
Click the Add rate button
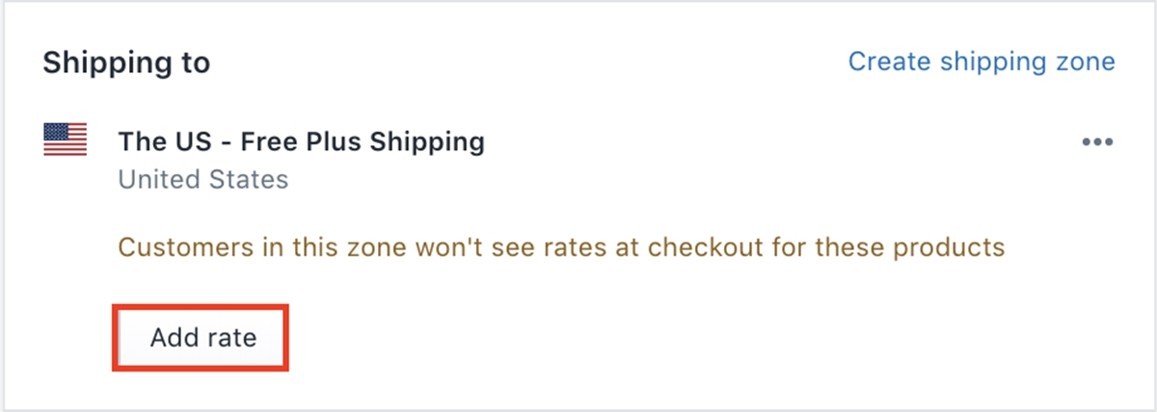point(202,338)
